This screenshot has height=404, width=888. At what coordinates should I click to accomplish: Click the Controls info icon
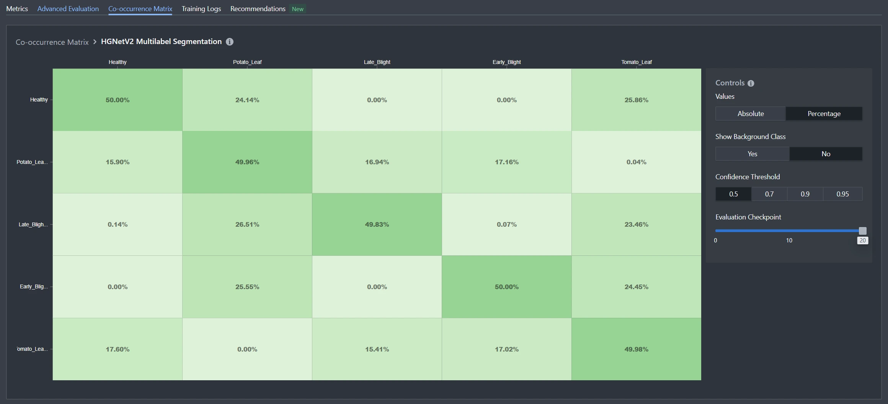[751, 83]
